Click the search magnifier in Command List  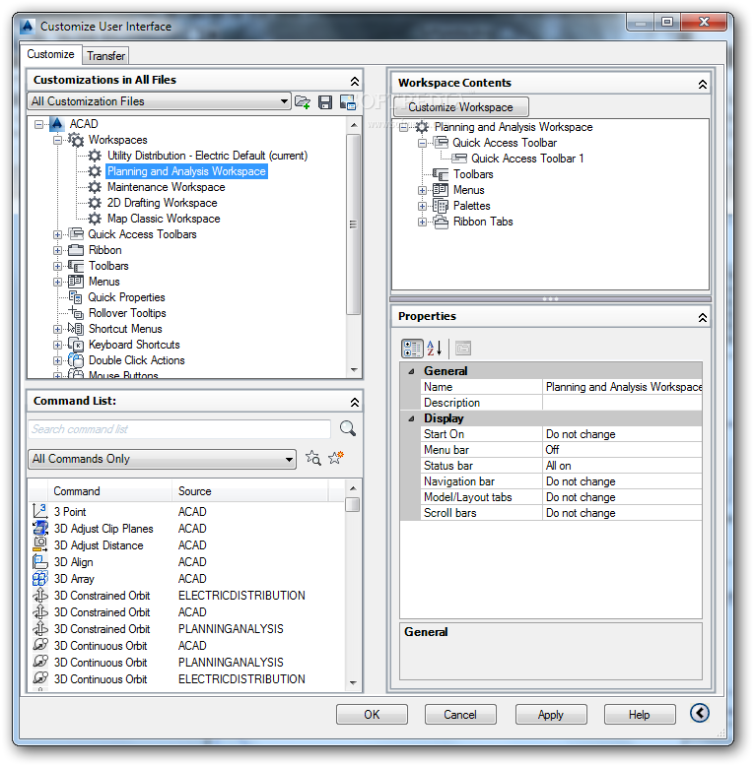[x=348, y=428]
